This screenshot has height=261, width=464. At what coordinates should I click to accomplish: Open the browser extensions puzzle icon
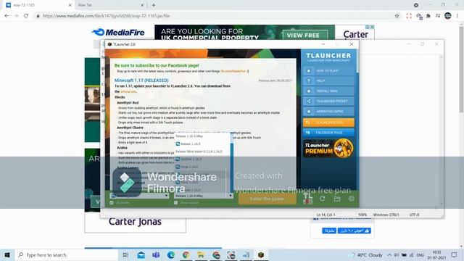coord(428,16)
